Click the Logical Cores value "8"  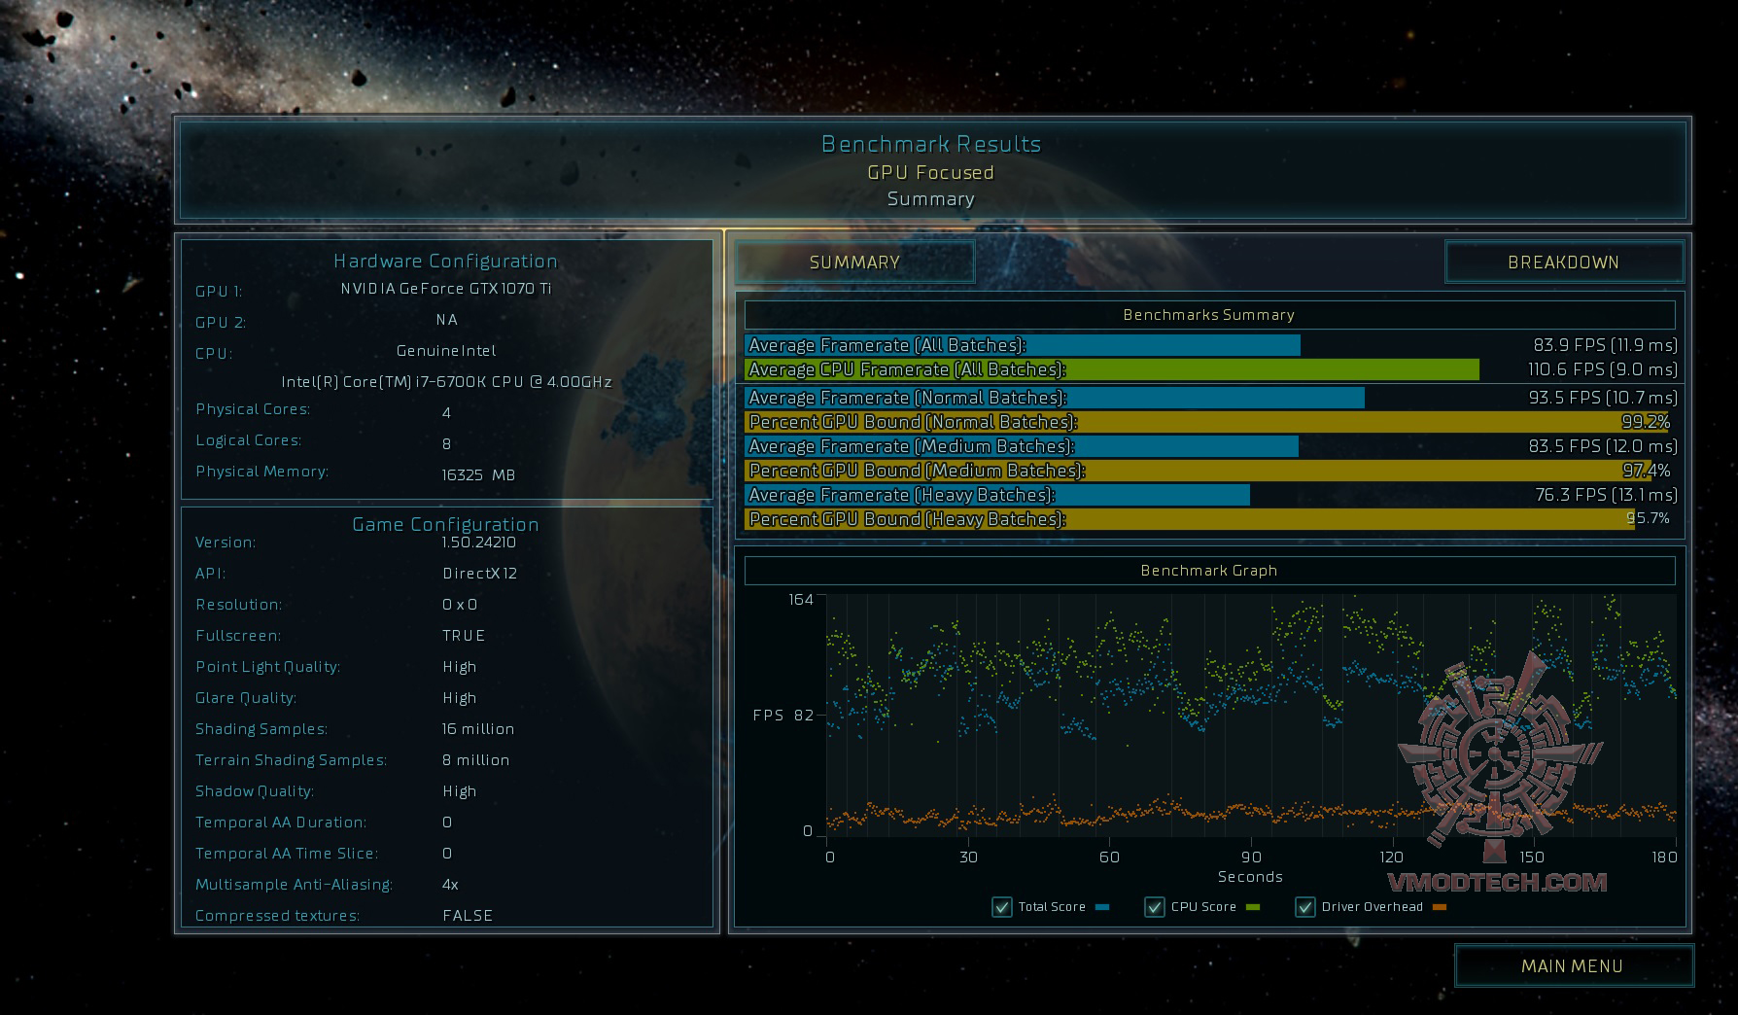click(447, 444)
